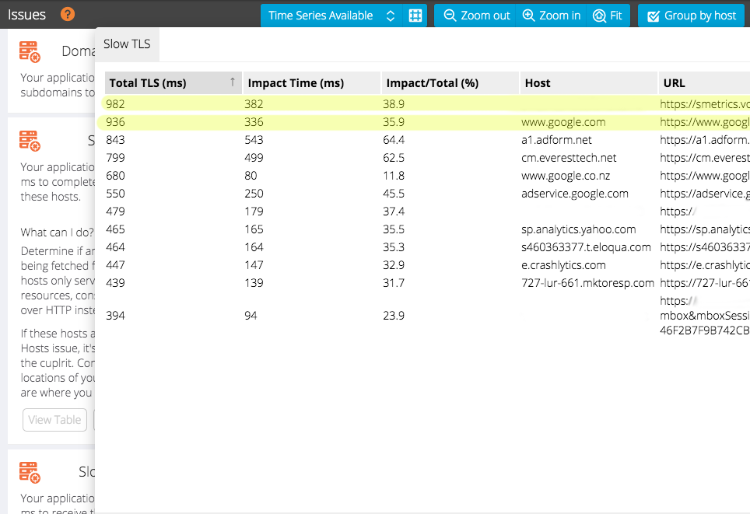Click the 250 impact time value
The width and height of the screenshot is (750, 514).
(254, 193)
